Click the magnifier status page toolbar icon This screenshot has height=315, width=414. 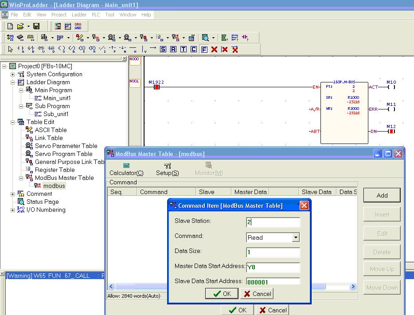click(205, 38)
